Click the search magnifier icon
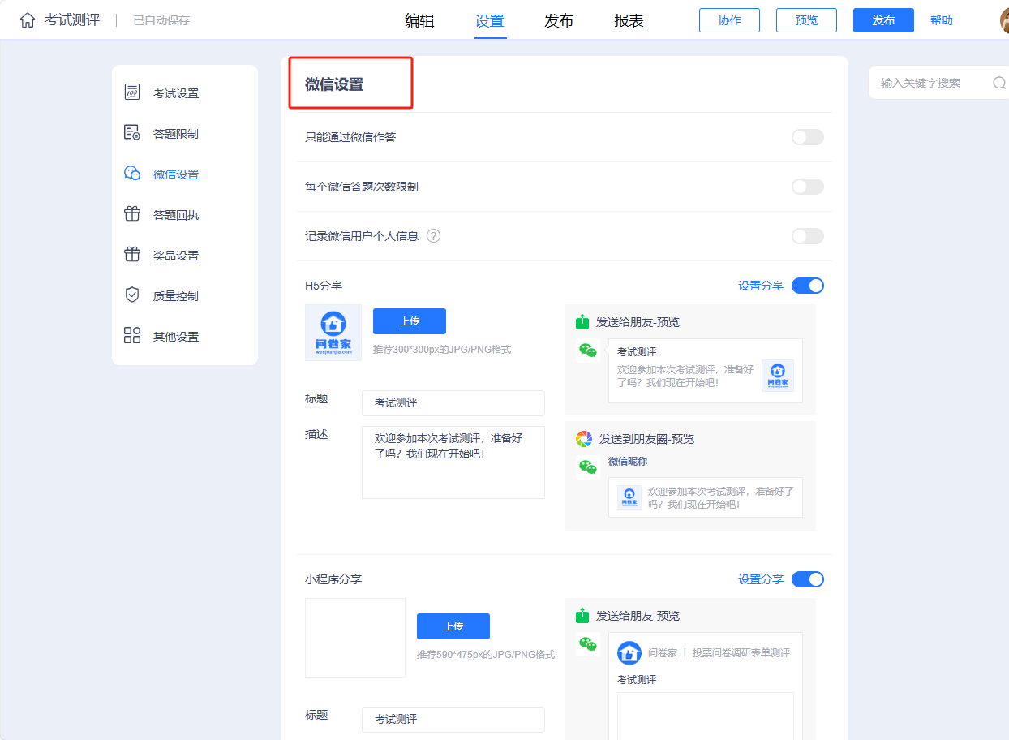Screen dimensions: 1009x740 999,83
